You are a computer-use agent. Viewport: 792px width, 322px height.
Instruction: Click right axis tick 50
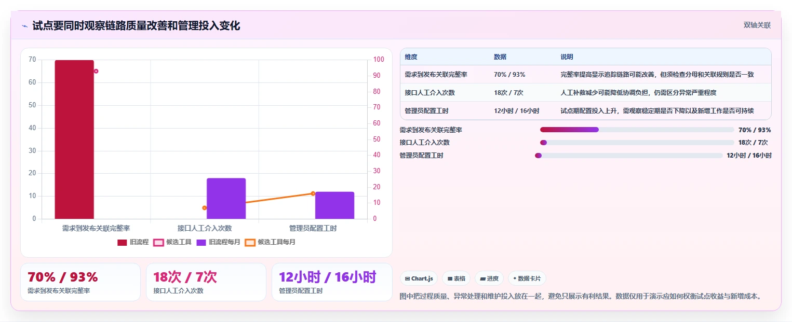[377, 139]
